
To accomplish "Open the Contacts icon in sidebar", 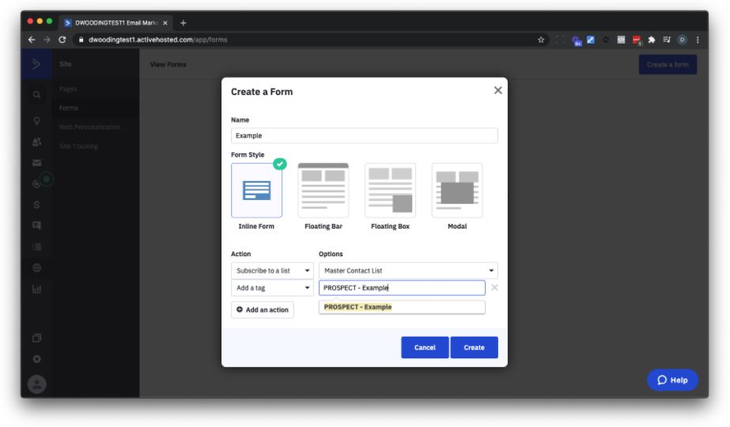I will click(x=37, y=142).
